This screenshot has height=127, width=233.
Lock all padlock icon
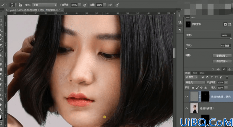click(x=206, y=88)
